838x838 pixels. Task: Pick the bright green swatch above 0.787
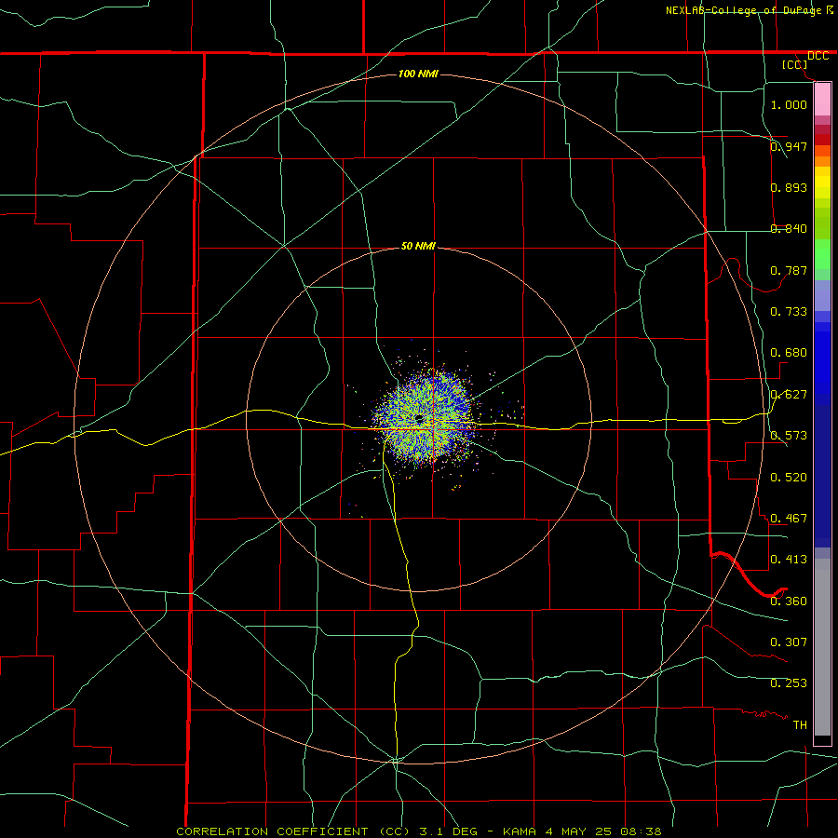[x=822, y=254]
